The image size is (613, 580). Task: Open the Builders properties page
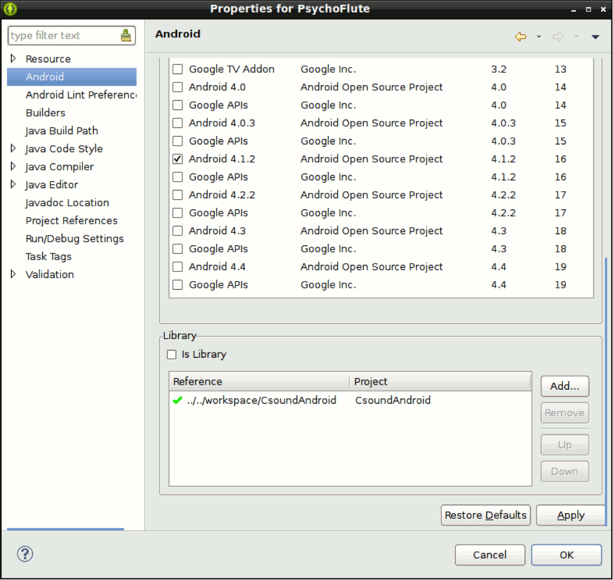45,113
